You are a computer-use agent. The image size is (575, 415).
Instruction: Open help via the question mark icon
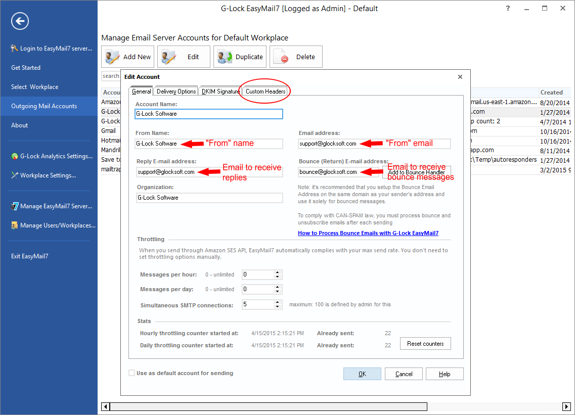click(508, 8)
